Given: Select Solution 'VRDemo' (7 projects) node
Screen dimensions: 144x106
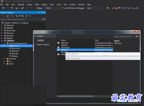Looking at the screenshot, I should coord(16,23).
